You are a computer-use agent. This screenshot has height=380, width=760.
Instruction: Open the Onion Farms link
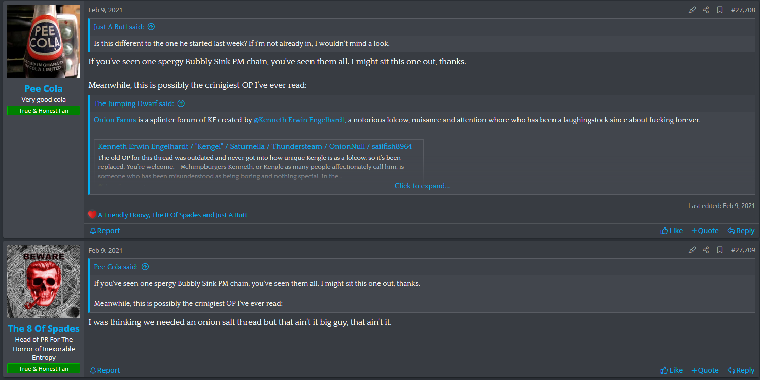(x=115, y=120)
